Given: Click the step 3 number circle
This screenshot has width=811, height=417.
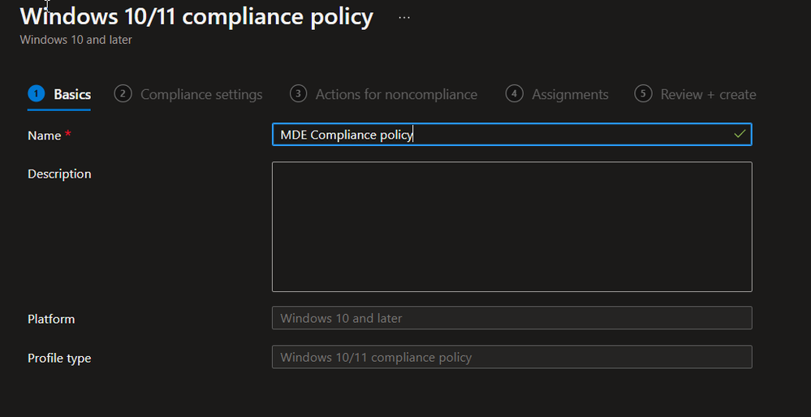Looking at the screenshot, I should pos(298,94).
